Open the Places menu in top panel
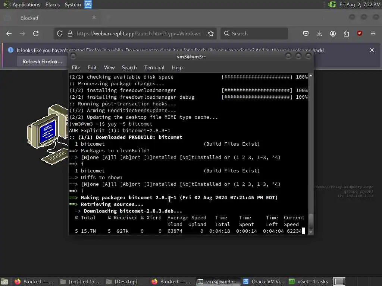Image resolution: width=382 pixels, height=286 pixels. click(52, 4)
